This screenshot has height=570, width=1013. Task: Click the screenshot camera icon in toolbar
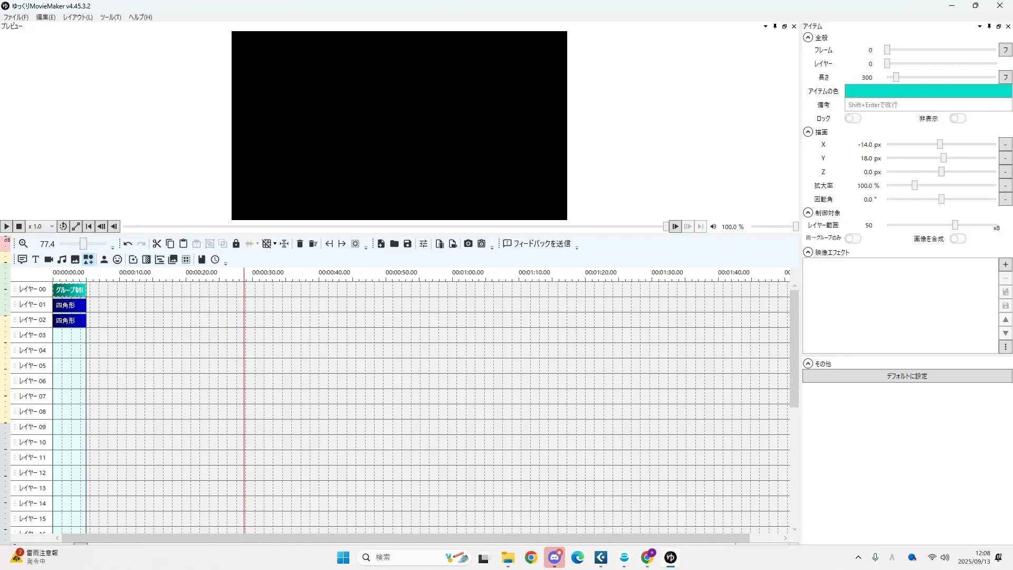[x=468, y=244]
